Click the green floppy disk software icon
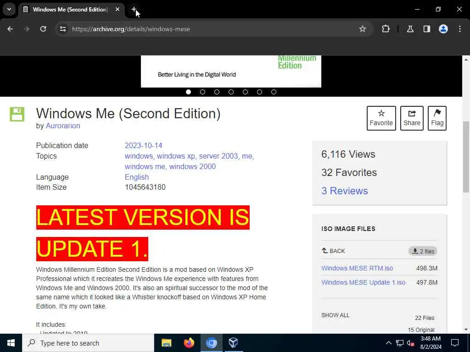This screenshot has width=470, height=352. (17, 114)
